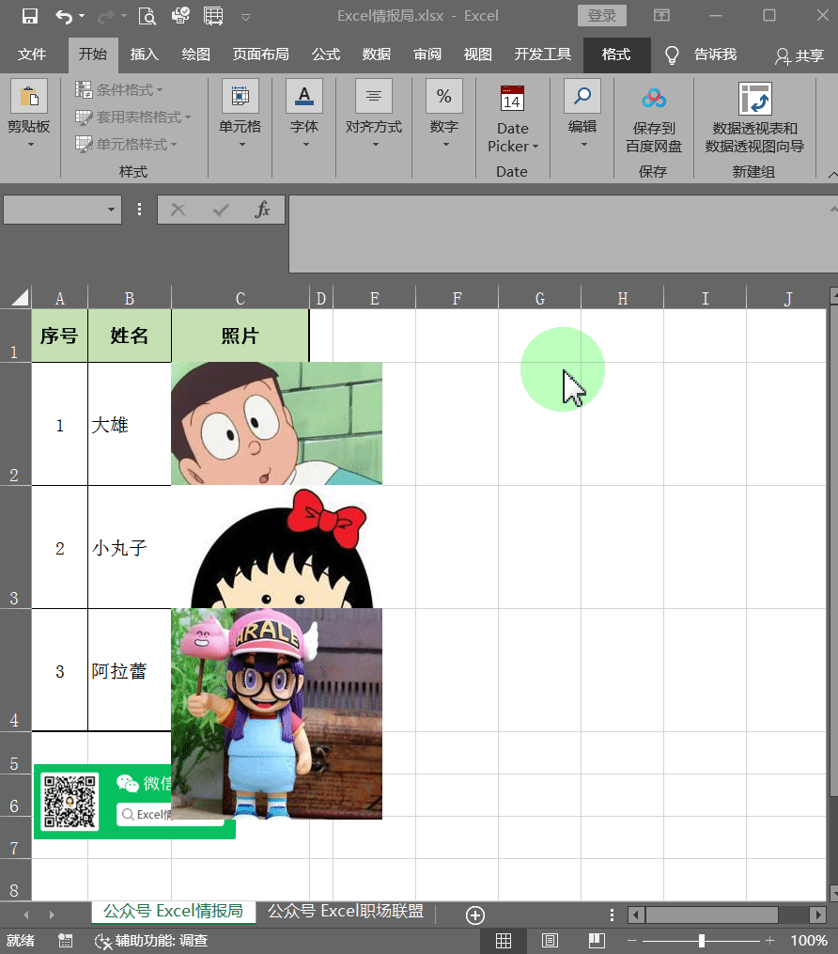
Task: Click 辅助功能: 调查 in status bar
Action: 152,941
